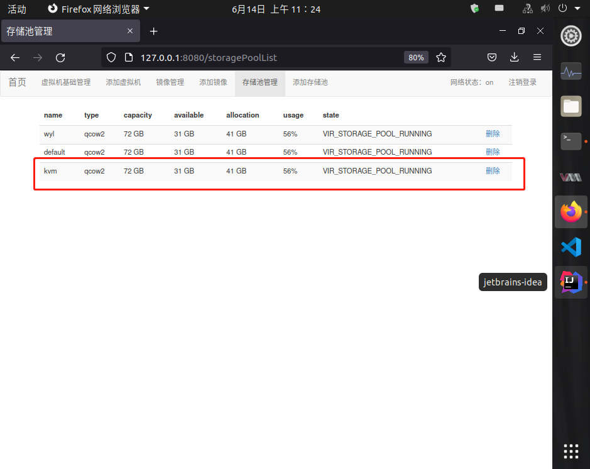Go back using browser back arrow
Screen dimensions: 590x469
[15, 58]
